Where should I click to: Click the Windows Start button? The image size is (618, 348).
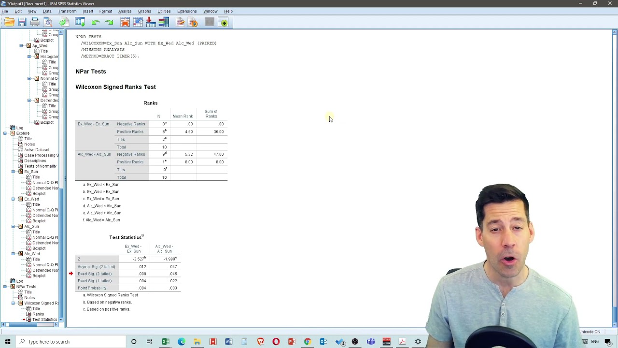tap(8, 342)
